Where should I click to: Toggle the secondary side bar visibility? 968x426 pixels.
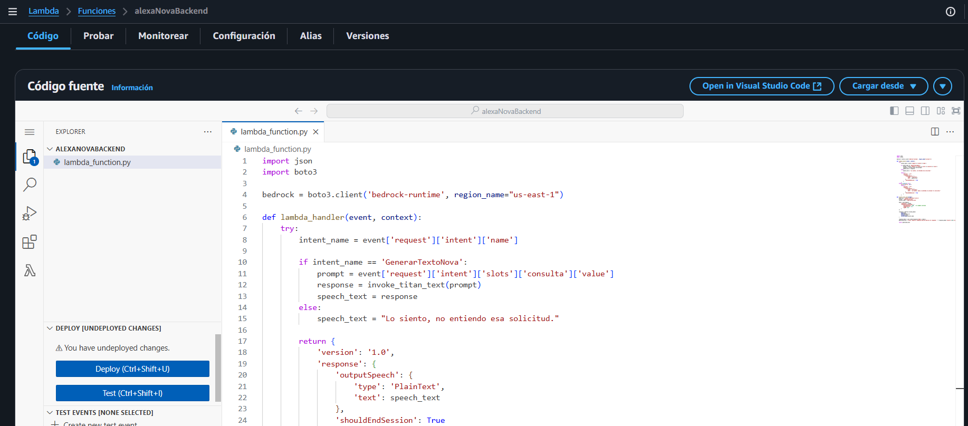[925, 111]
